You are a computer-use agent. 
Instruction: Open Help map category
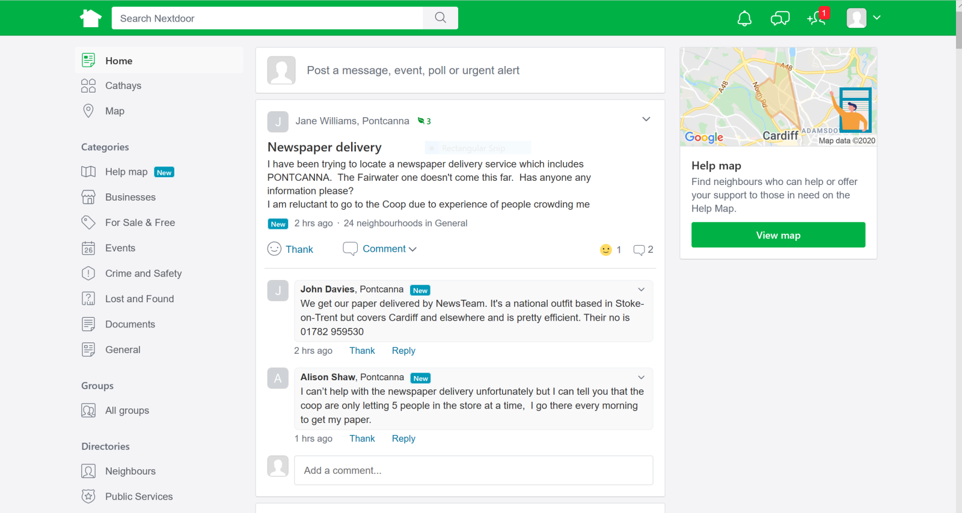coord(126,172)
